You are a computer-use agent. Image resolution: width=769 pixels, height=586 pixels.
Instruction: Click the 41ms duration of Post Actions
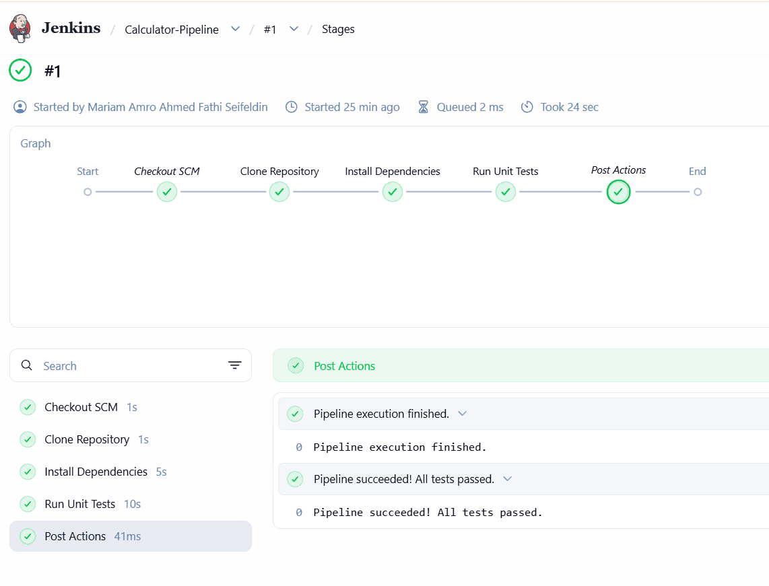(x=127, y=536)
